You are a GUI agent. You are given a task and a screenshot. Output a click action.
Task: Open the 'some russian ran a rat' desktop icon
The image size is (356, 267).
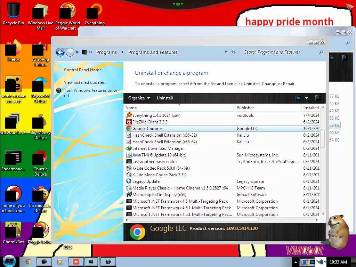click(14, 90)
